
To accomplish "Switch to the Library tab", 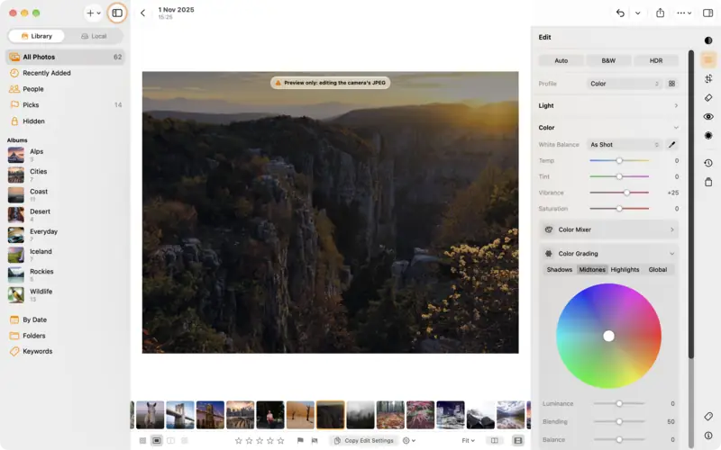I will pos(36,36).
